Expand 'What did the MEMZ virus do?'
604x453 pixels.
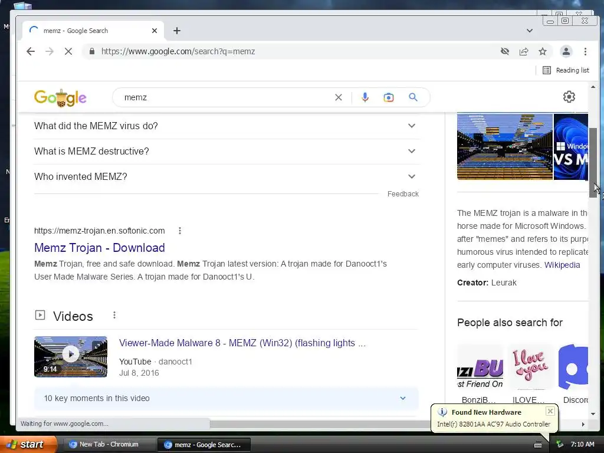coord(226,126)
